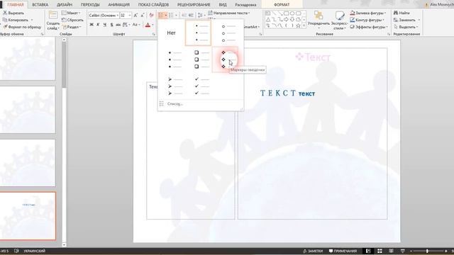Open the font name Calibri dropdown

tap(118, 16)
